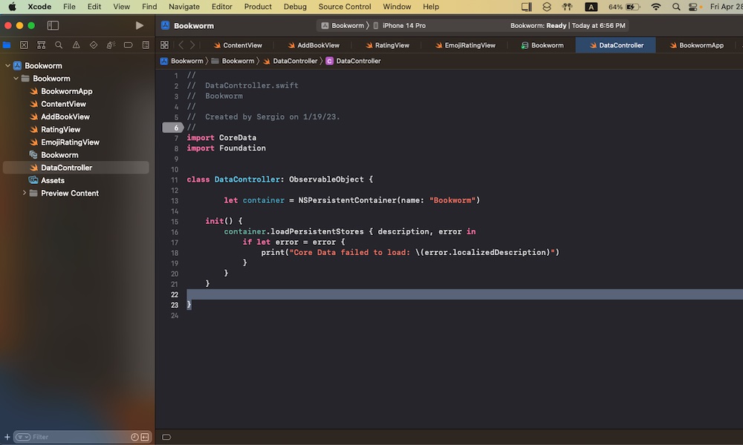743x445 pixels.
Task: Add a new file with plus button
Action: (x=7, y=437)
